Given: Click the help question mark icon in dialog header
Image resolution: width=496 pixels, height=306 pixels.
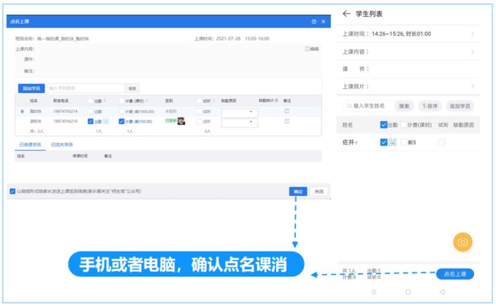Looking at the screenshot, I should pyautogui.click(x=314, y=22).
